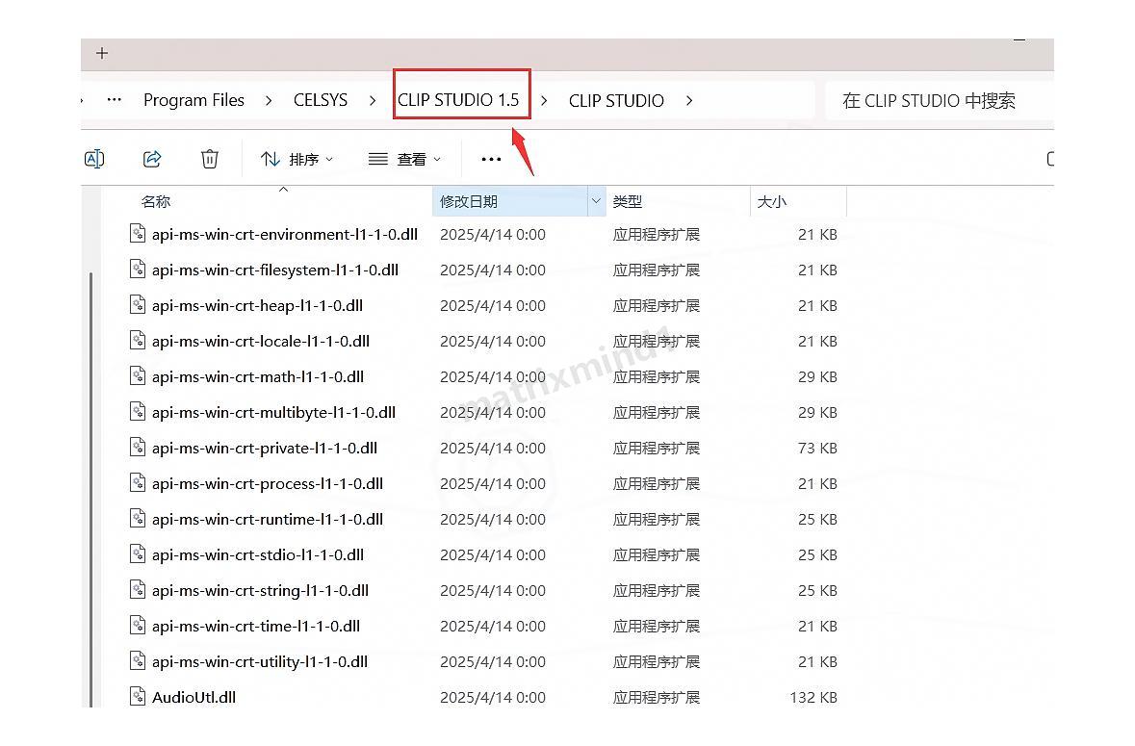Click the DLL icon beside api-ms-win-crt-private

[x=138, y=447]
